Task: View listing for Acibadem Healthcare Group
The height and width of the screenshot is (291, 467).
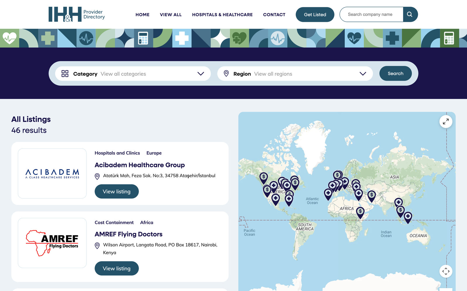Action: tap(117, 191)
